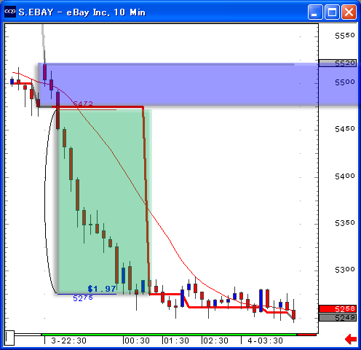Click the CQG application icon in title bar
This screenshot has width=361, height=350.
coord(10,12)
